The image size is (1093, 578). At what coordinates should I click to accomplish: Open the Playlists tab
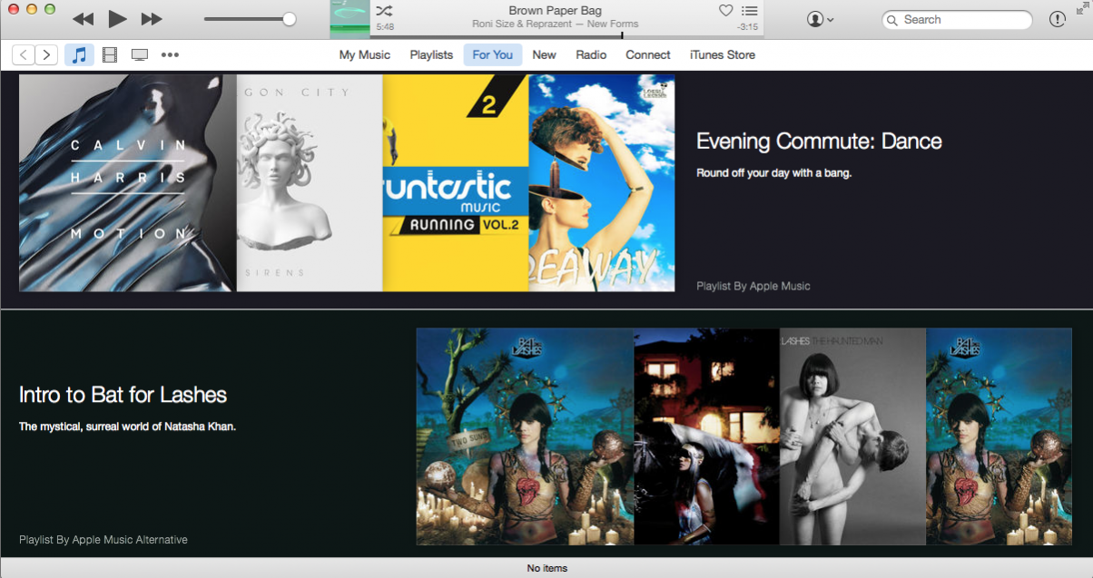431,55
